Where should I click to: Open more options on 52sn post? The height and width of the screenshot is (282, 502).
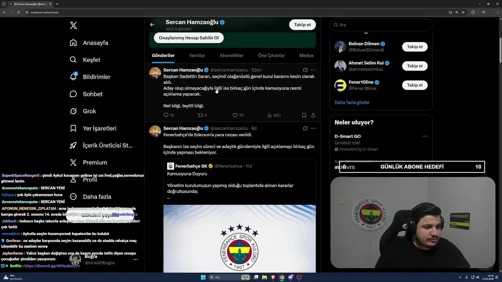click(313, 70)
